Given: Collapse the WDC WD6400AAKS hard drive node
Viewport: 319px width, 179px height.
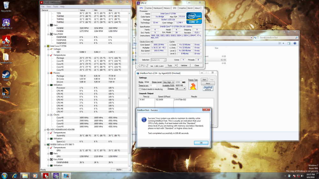Looking at the screenshot, I should [45, 129].
